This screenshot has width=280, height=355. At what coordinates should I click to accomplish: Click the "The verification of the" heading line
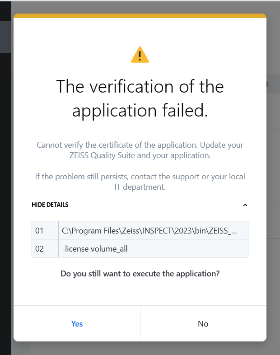[140, 86]
